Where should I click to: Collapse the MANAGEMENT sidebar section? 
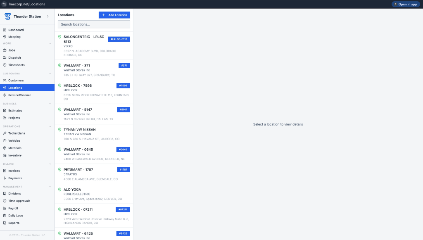pos(50,187)
